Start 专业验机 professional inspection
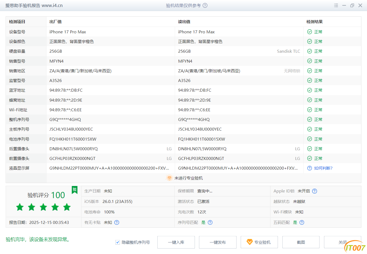 [259, 242]
